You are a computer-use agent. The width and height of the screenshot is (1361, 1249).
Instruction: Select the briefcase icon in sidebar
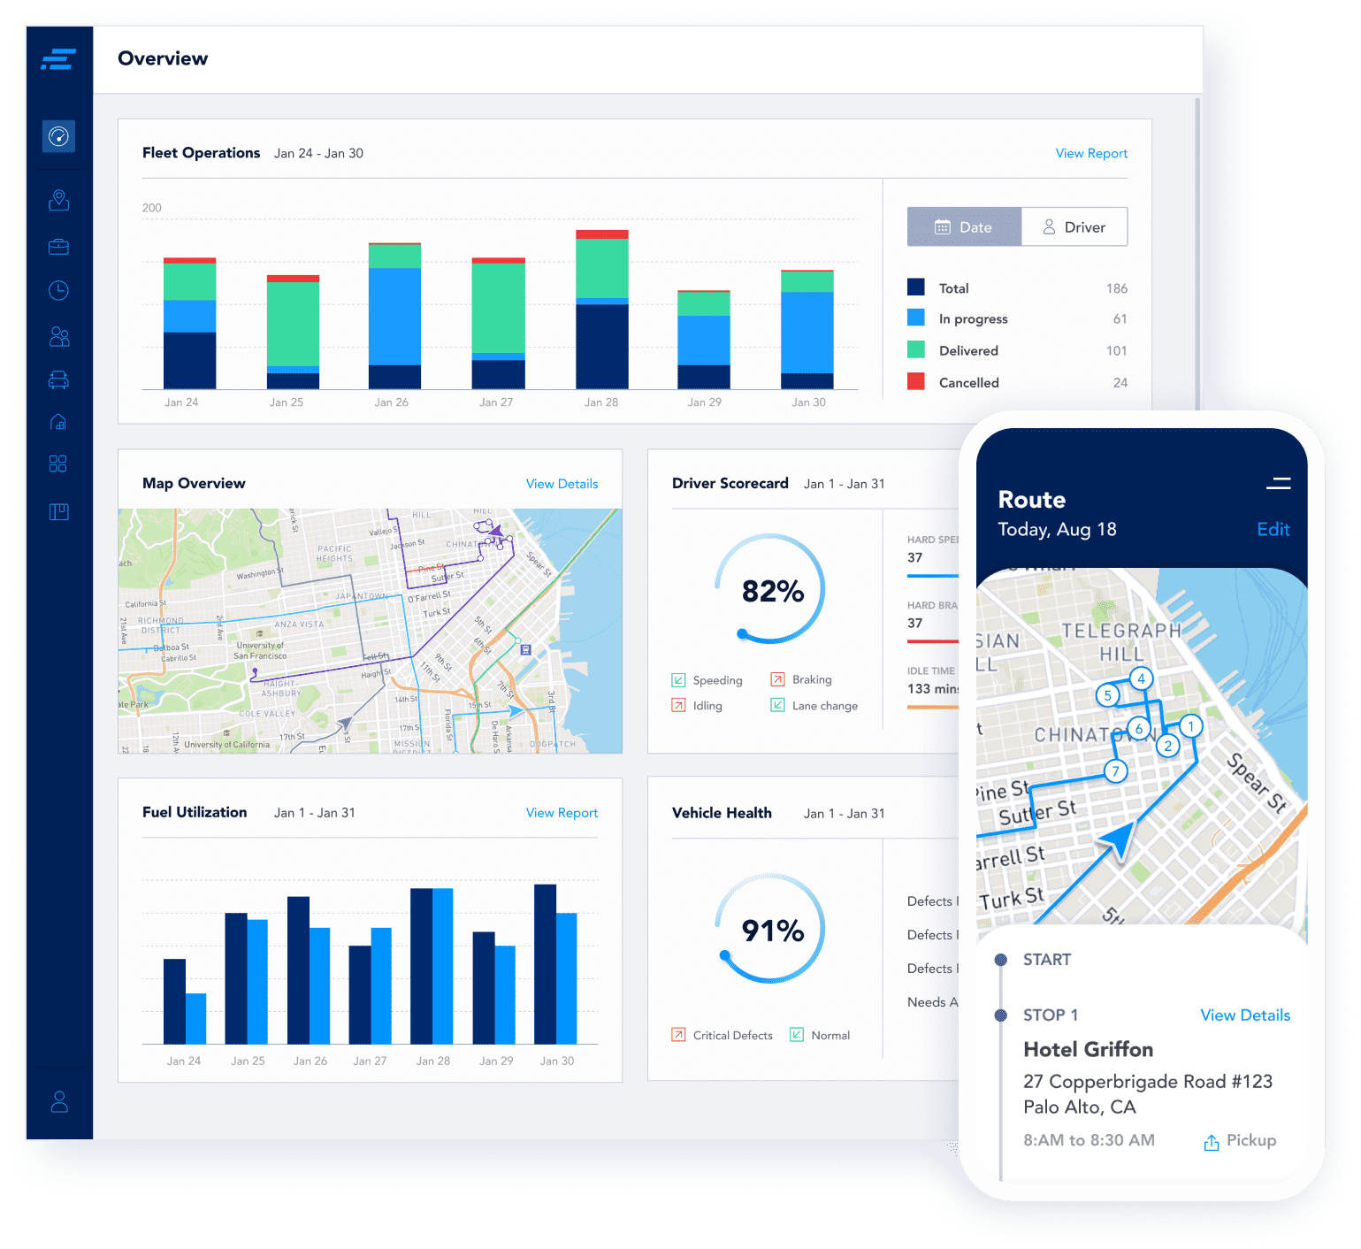(58, 246)
